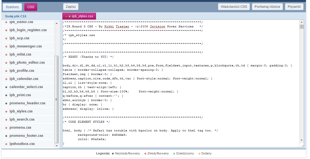Click the gray status dot beside ipb_print.css

tap(6, 95)
